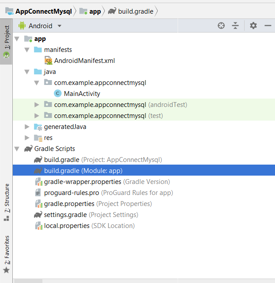
Task: Click the gradle.properties file icon
Action: pyautogui.click(x=38, y=204)
